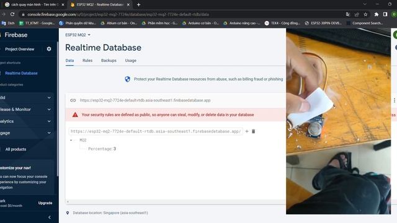Delete database node with trash icon

(254, 131)
